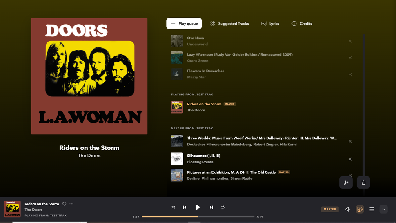Open Floating Points artist link
This screenshot has height=223, width=396.
(200, 162)
